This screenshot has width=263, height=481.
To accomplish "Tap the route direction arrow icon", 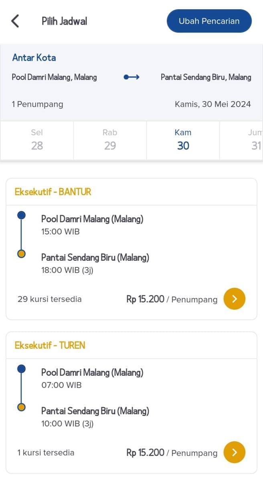I will [131, 77].
